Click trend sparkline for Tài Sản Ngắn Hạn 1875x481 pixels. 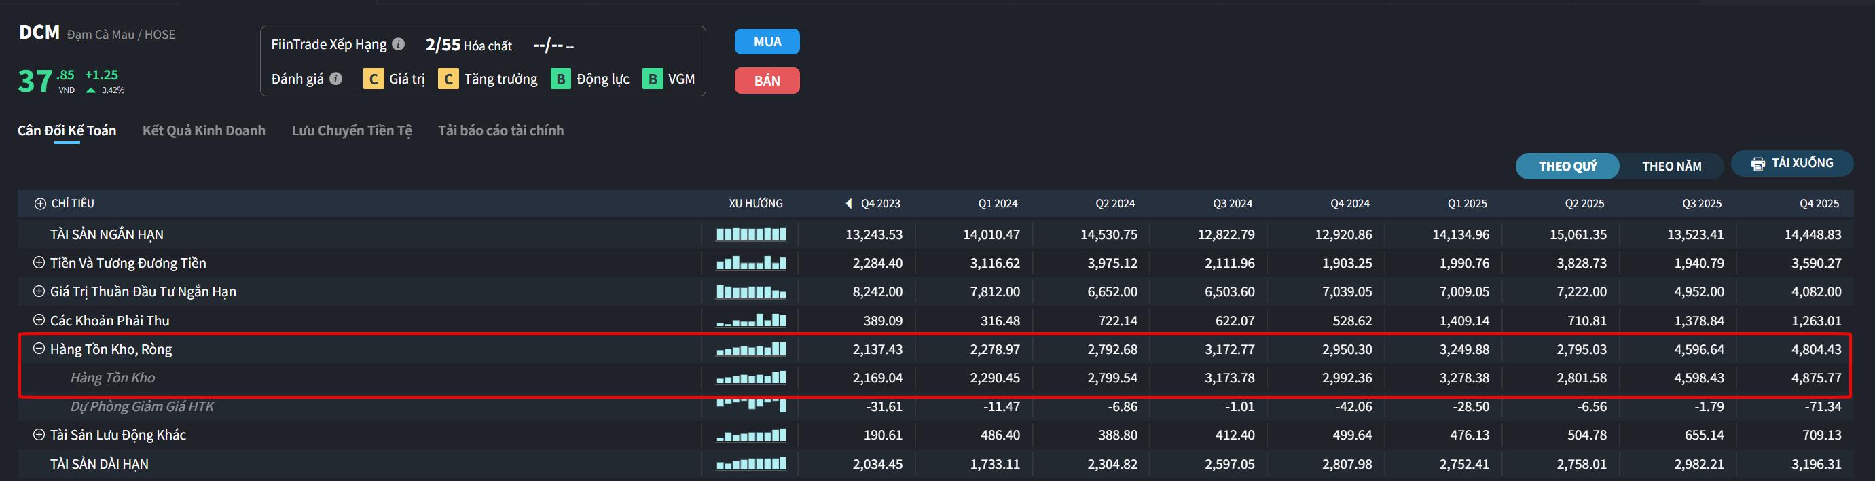point(750,234)
